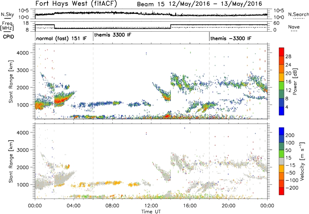The height and width of the screenshot is (214, 309).
Task: Click the 'Velocity [m s-1]' colorbar title
Action: tap(302, 161)
